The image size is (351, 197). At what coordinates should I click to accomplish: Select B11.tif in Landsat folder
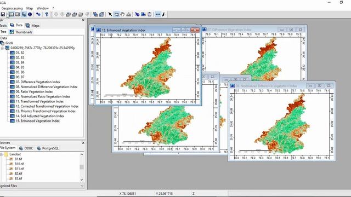16,169
